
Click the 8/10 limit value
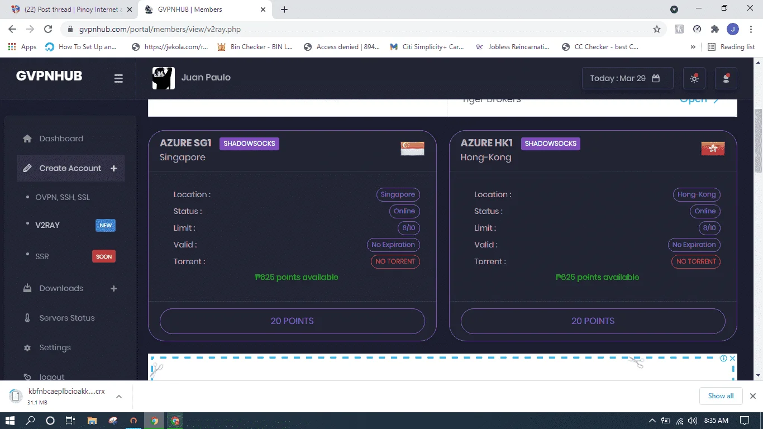tap(709, 228)
